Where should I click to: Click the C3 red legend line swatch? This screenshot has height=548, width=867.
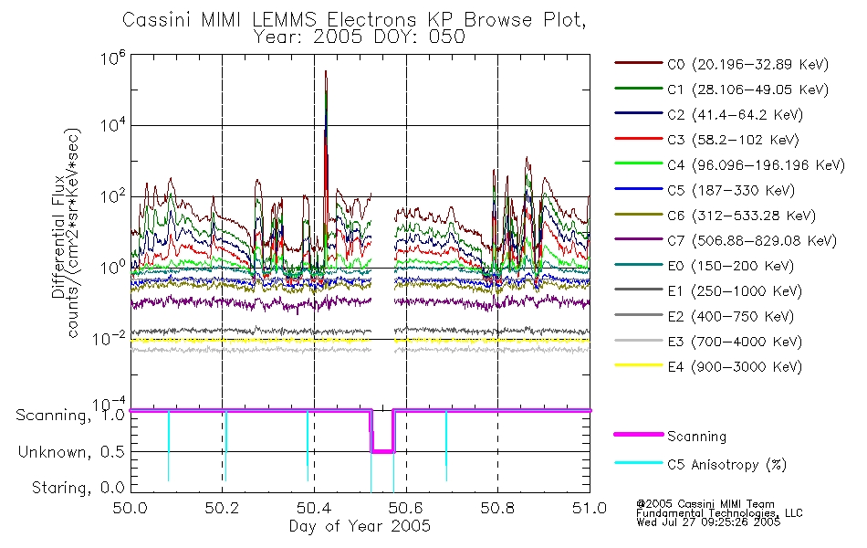click(639, 139)
